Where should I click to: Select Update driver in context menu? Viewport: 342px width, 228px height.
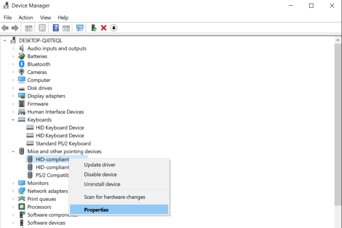click(x=100, y=165)
